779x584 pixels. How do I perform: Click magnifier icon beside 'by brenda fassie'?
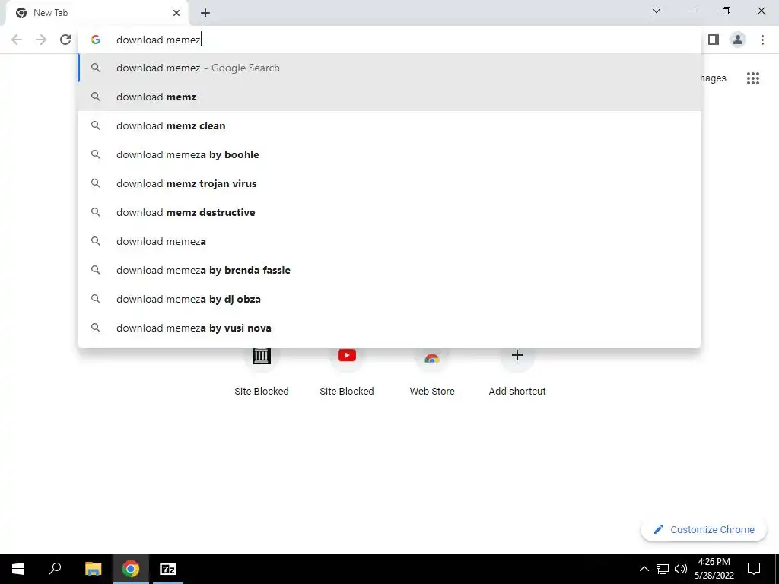click(x=95, y=270)
